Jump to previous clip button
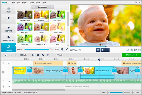Image resolution: width=142 pixels, height=95 pixels. click(x=98, y=50)
